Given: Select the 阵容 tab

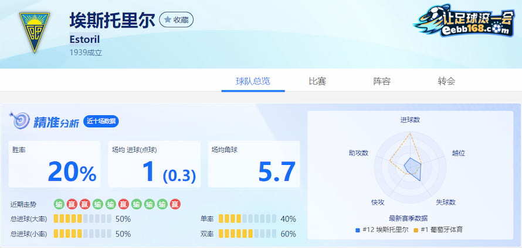Looking at the screenshot, I should click(x=382, y=81).
